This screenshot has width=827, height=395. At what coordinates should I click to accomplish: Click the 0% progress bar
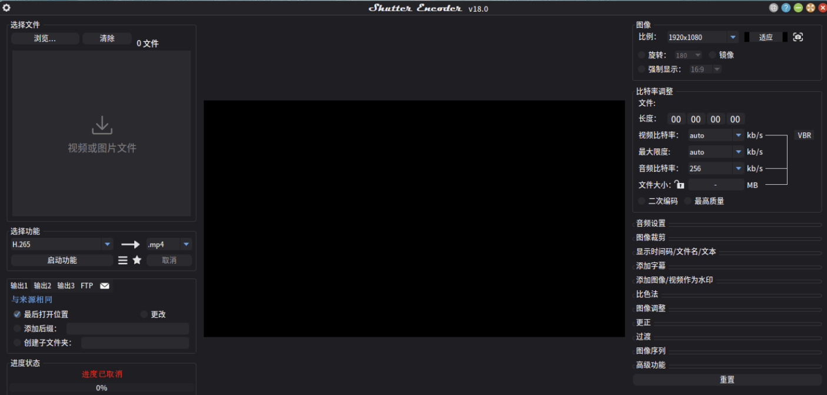pos(101,387)
